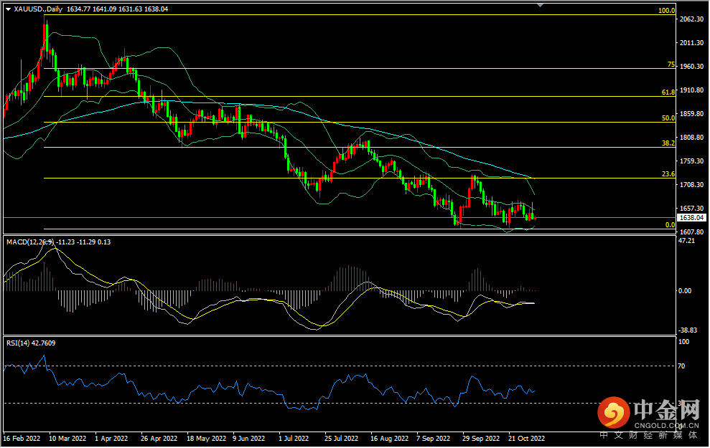Screen dimensions: 710x448
Task: Click the 21 Oct 2022 date label
Action: pos(526,437)
